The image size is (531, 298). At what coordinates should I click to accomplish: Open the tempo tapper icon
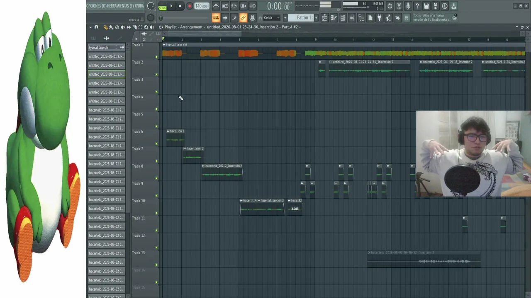(388, 18)
